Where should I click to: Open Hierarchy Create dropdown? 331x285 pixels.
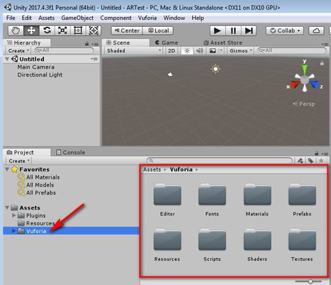(18, 51)
